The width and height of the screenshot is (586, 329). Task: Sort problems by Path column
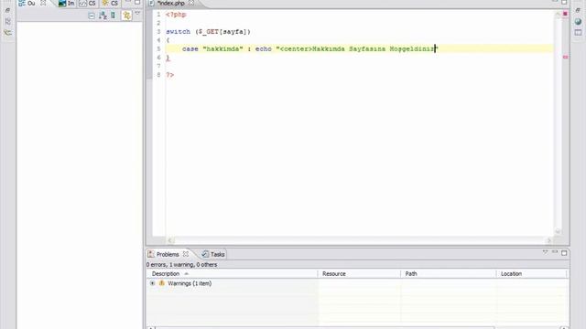[448, 274]
